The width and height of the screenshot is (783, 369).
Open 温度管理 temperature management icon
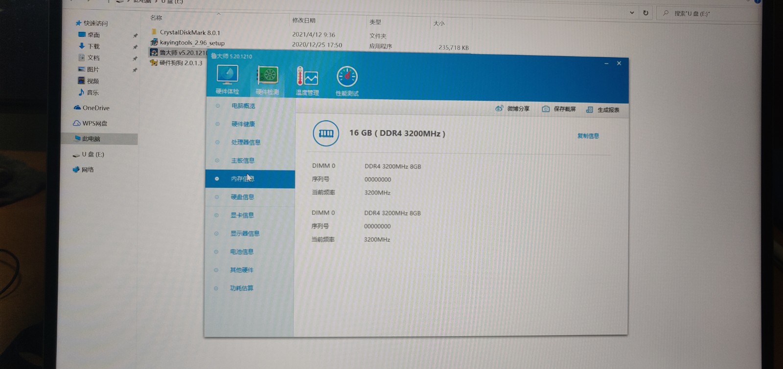(307, 81)
